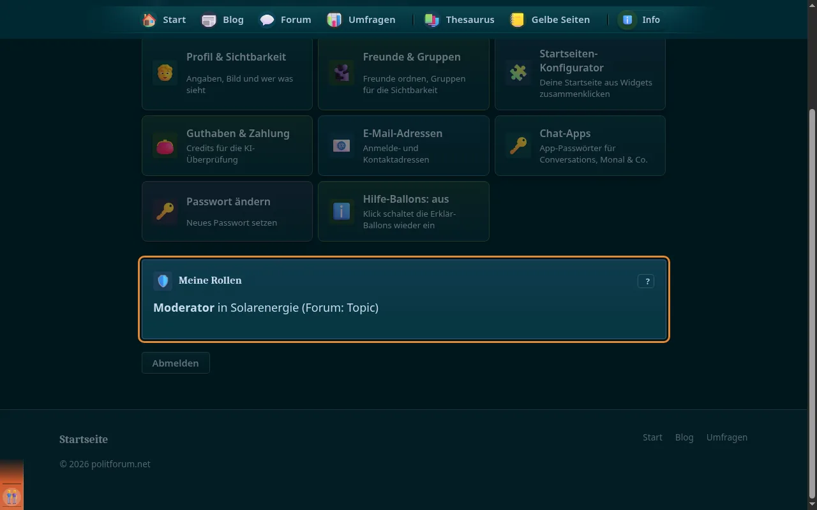Open the Profil & Sichtbarkeit card
817x510 pixels.
pos(227,73)
